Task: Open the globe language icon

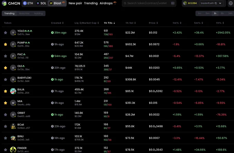Action: 231,3
